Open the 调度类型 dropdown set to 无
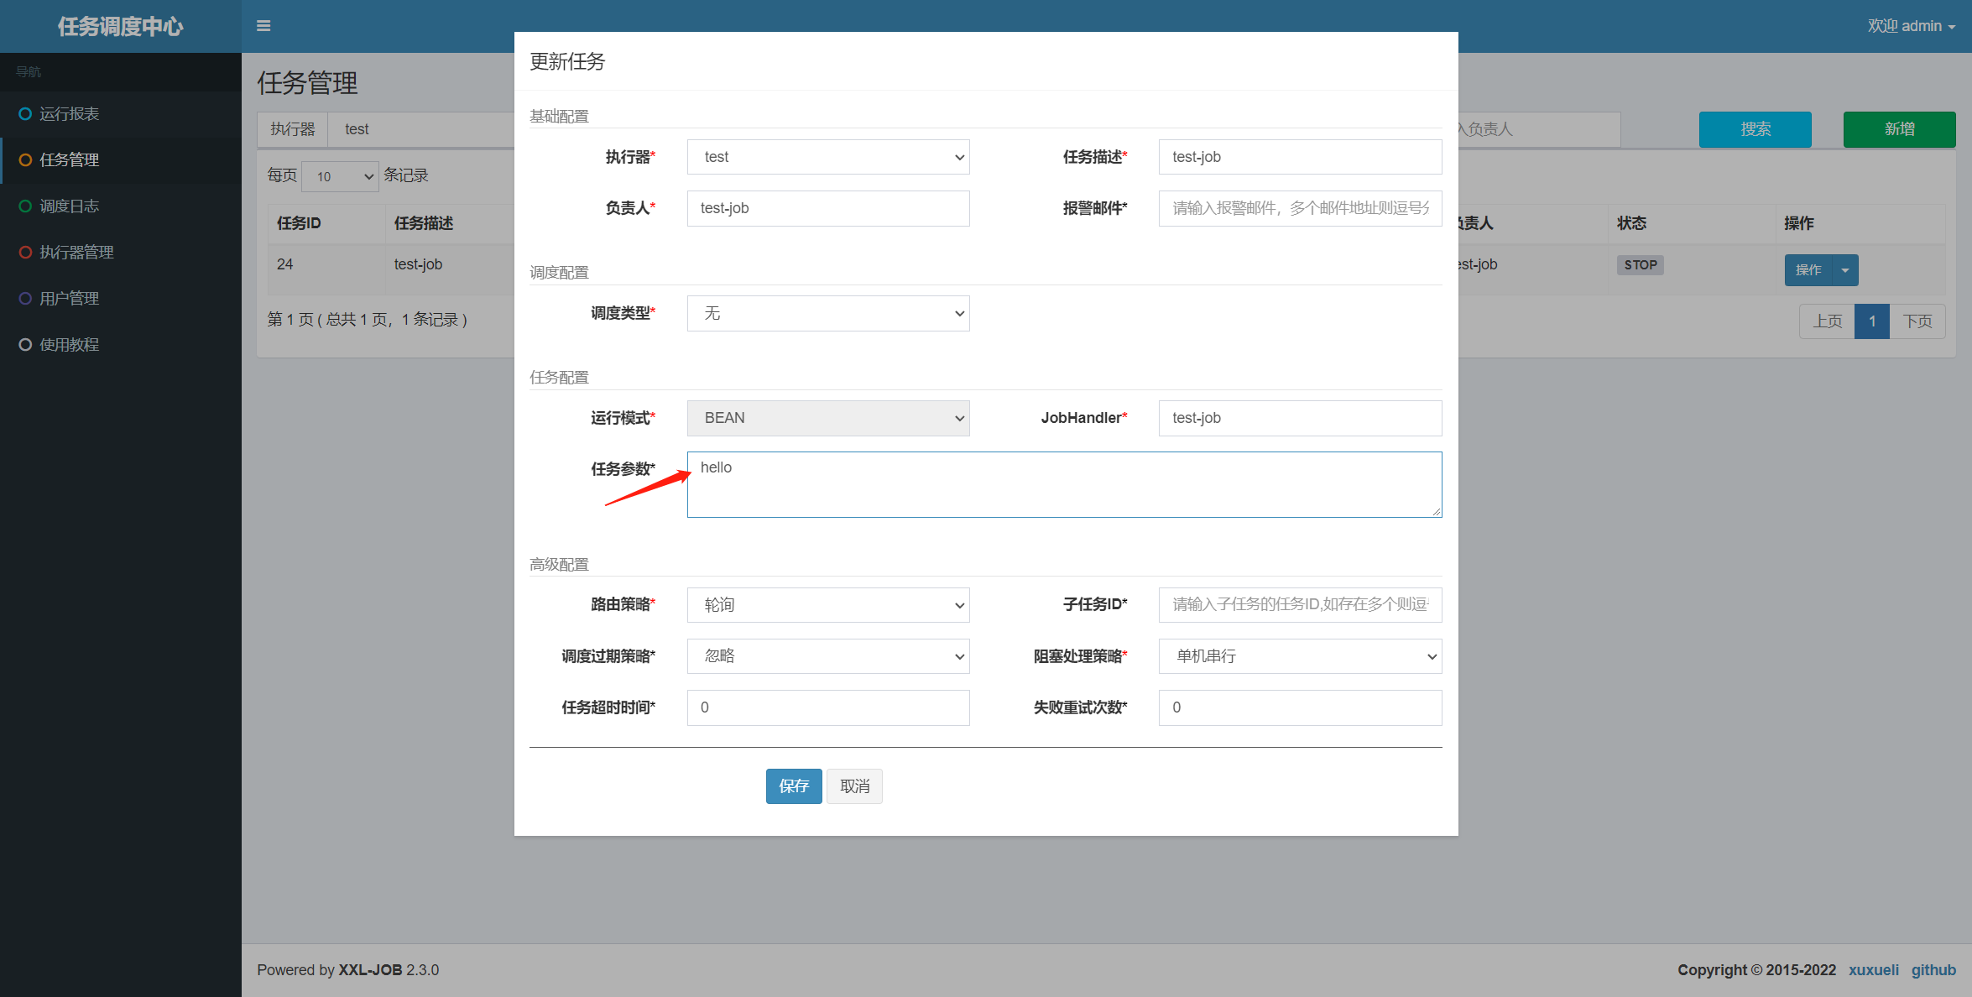This screenshot has width=1972, height=997. [827, 313]
